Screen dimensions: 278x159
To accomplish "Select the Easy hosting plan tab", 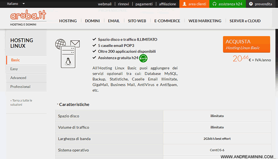I will point(14,69).
